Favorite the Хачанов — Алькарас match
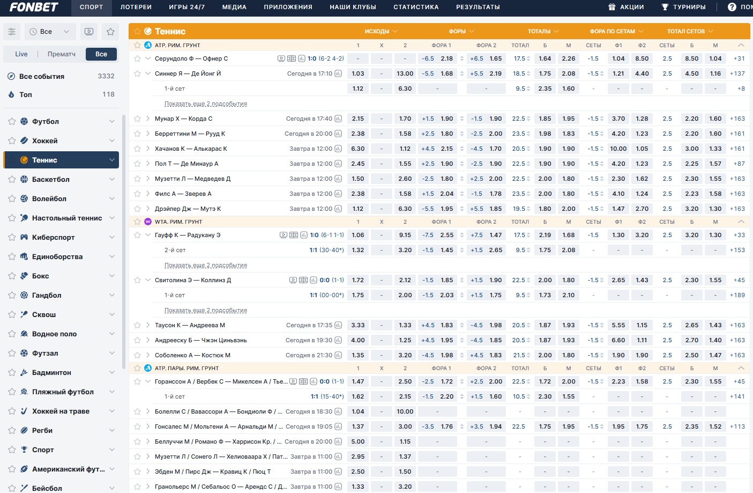753x493 pixels. (x=137, y=149)
